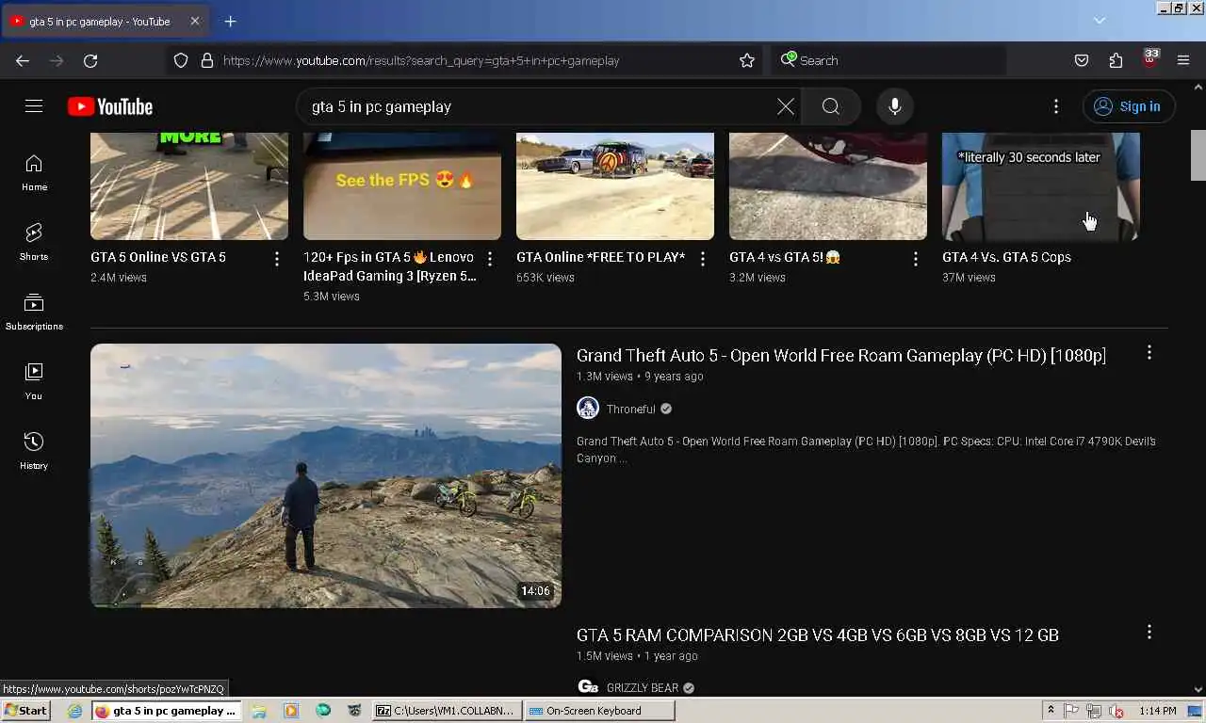The height and width of the screenshot is (723, 1206).
Task: Click the magnifier search button
Action: click(831, 106)
